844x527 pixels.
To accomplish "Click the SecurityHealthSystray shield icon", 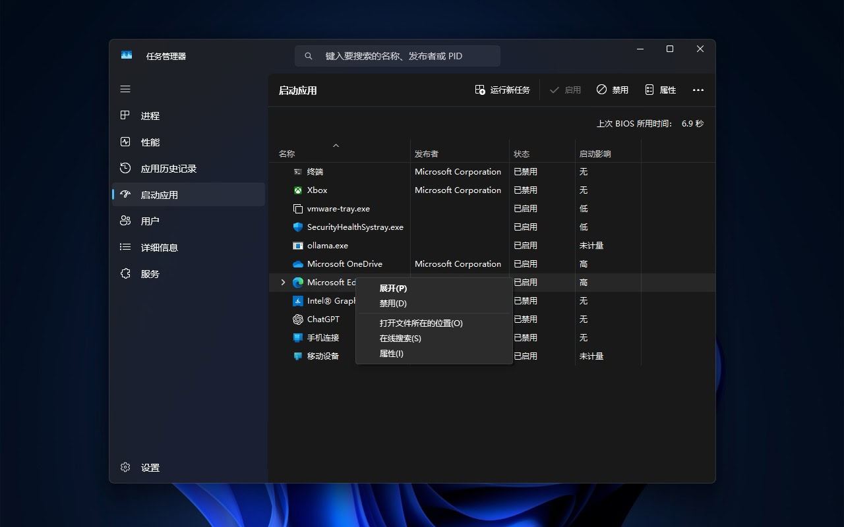I will pyautogui.click(x=298, y=227).
